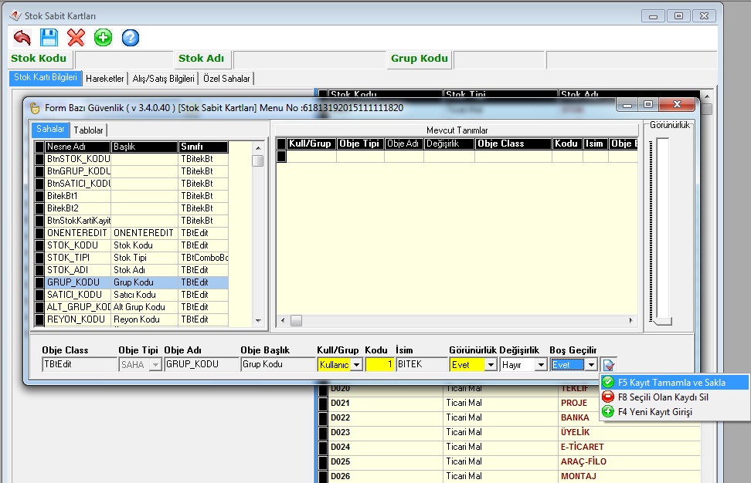Screen dimensions: 751x483
Task: Expand the Boş Geçilir dropdown
Action: (x=591, y=365)
